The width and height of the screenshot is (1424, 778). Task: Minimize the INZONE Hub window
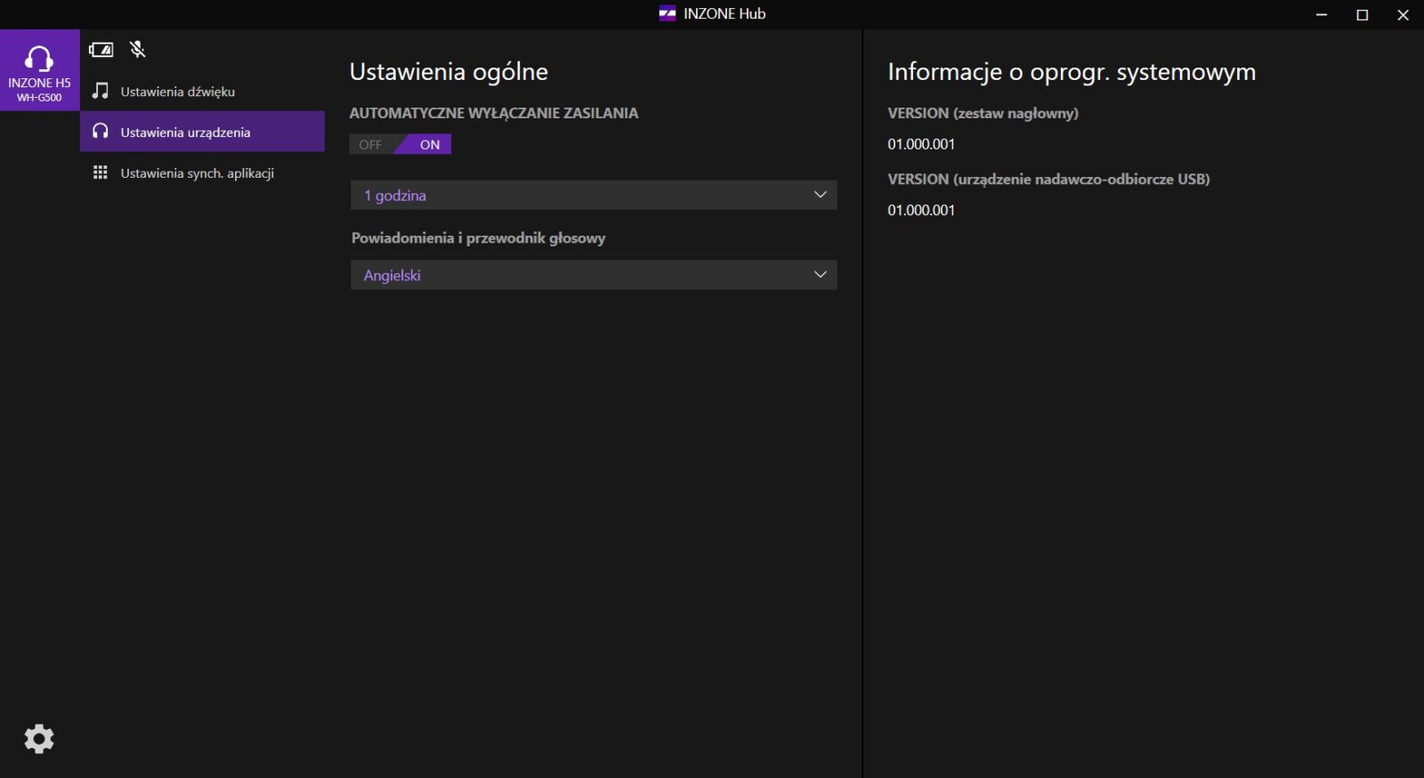(x=1322, y=14)
